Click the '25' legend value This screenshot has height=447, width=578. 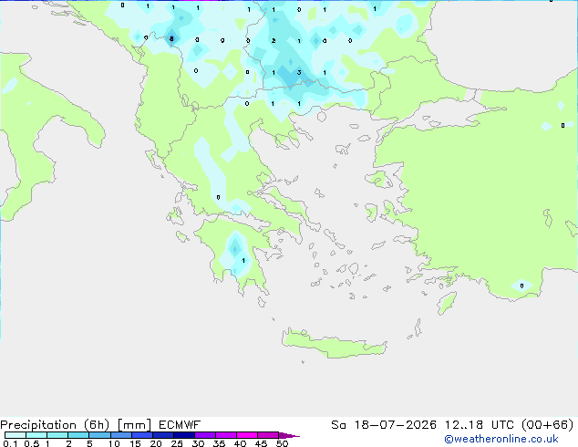pyautogui.click(x=177, y=443)
